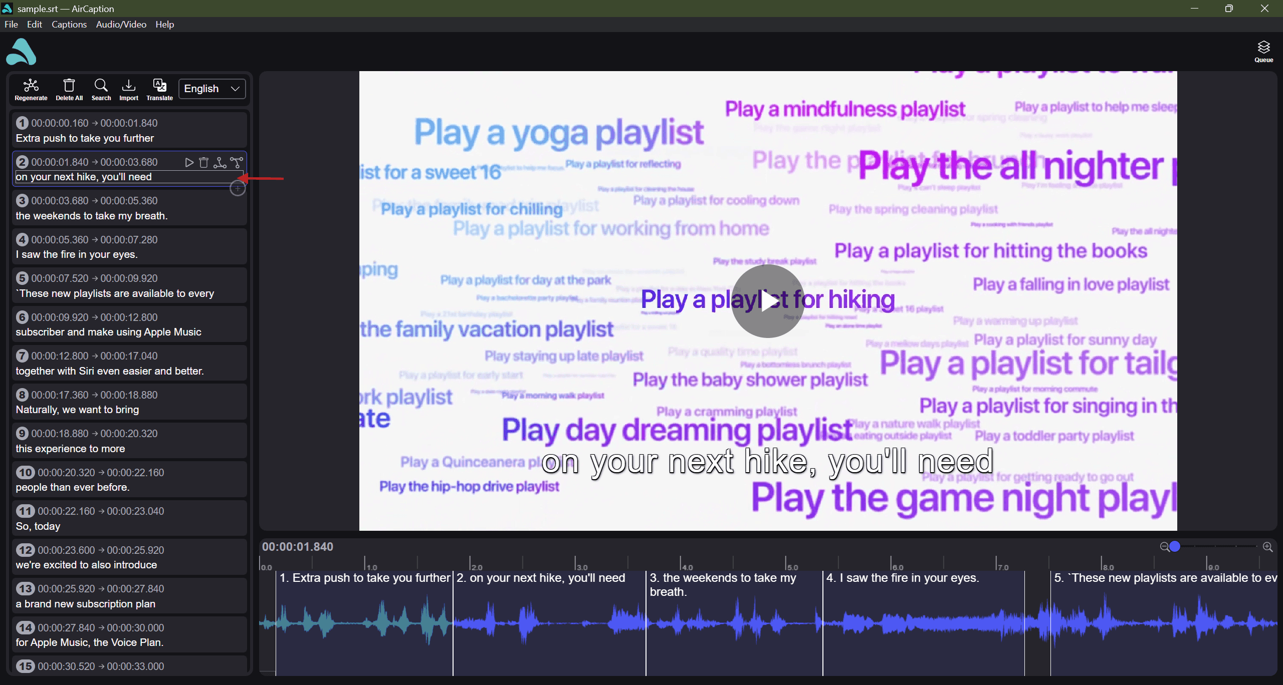Click timeline segment '3. the weekends to take my breath'
This screenshot has width=1283, height=685.
click(734, 623)
